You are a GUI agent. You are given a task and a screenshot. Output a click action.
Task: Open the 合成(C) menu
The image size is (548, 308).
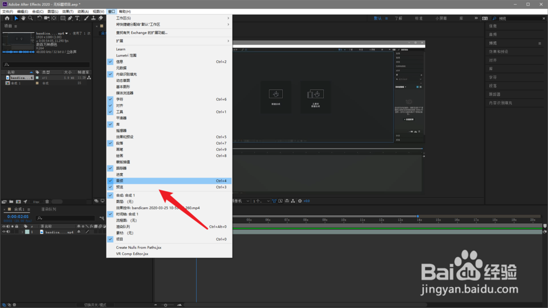pos(38,12)
